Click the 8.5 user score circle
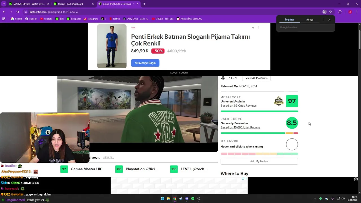The image size is (361, 203). pos(292,123)
